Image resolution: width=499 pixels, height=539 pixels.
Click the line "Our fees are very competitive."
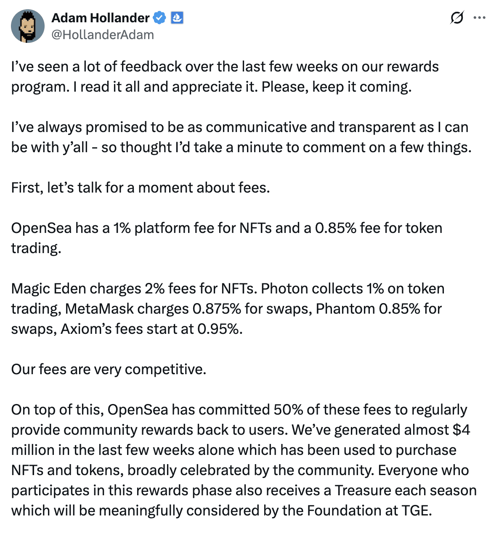click(109, 370)
